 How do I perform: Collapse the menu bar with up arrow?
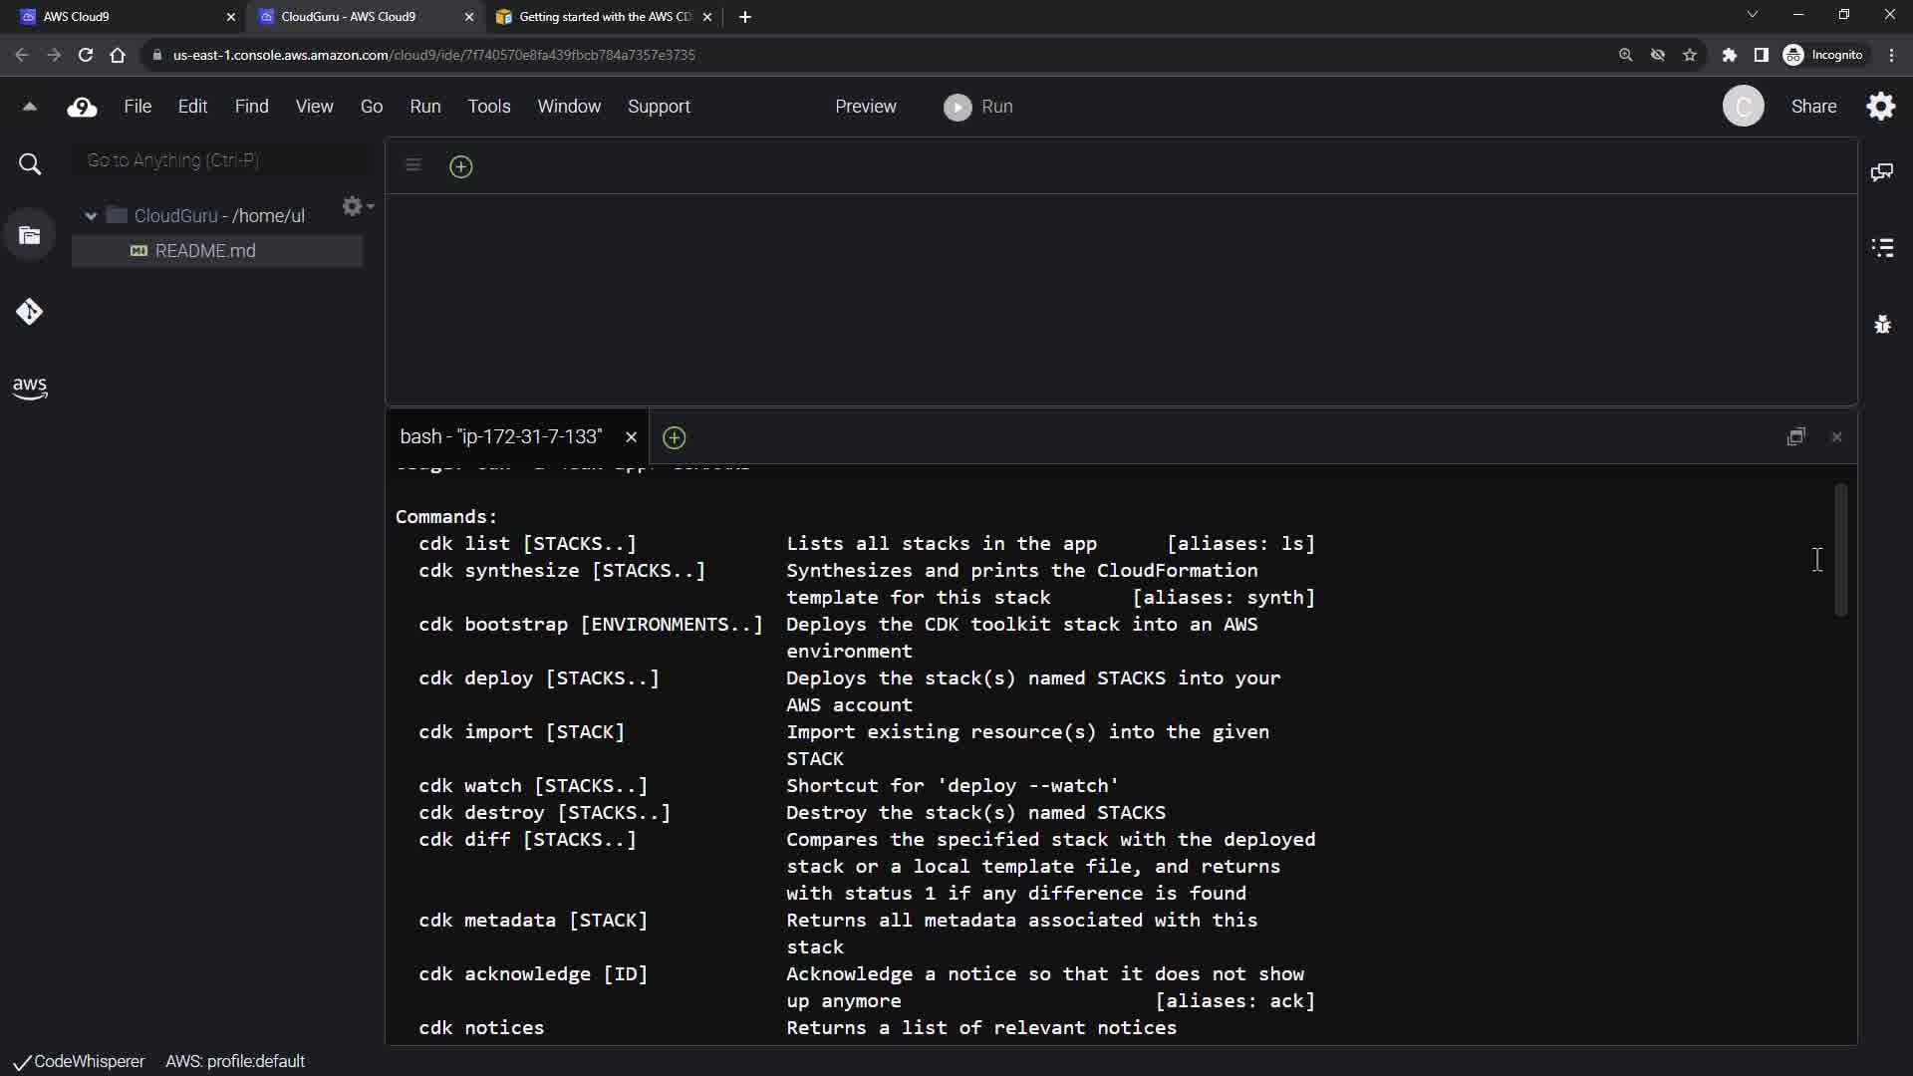pos(30,107)
